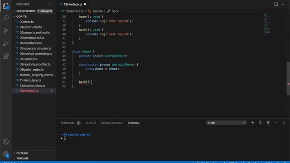Open Source Control view icon
This screenshot has width=290, height=163.
pos(6,31)
